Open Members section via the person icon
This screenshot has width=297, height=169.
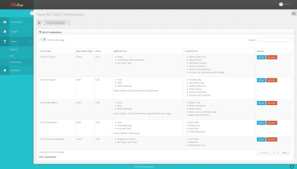pos(4,70)
